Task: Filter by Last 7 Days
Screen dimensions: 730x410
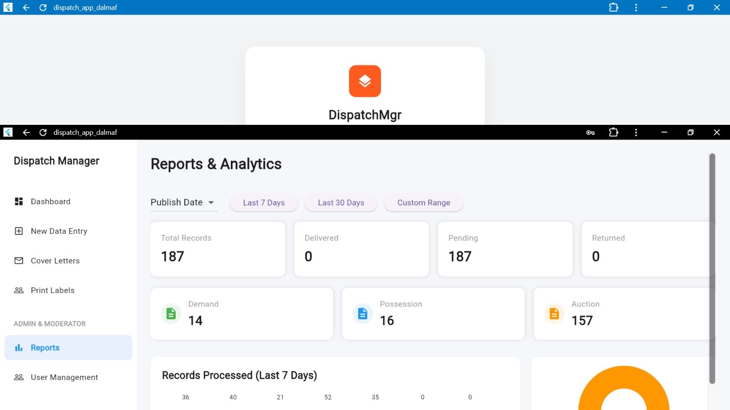Action: coord(264,203)
